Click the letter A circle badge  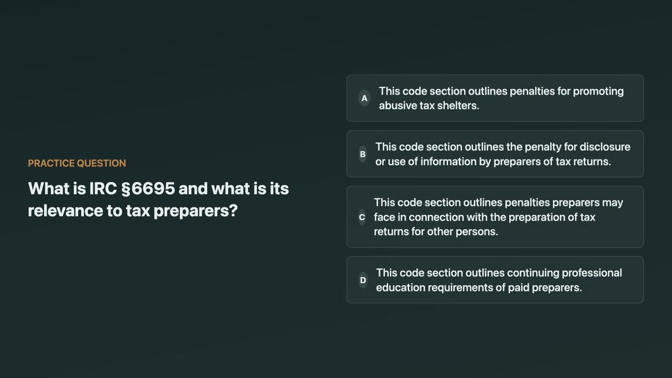coord(364,98)
